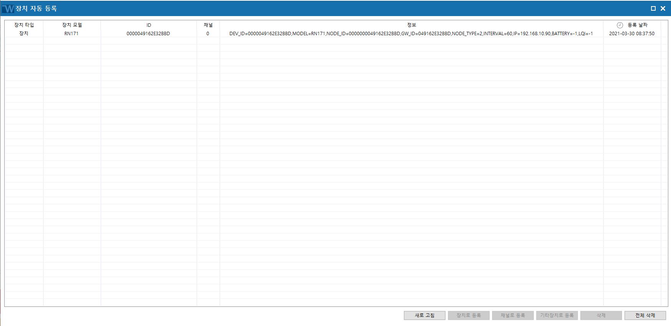671x326 pixels.
Task: Sort by the ID column header
Action: pos(149,25)
